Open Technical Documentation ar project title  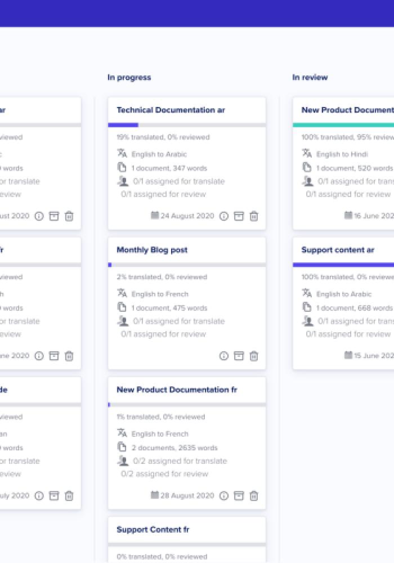[x=171, y=110]
